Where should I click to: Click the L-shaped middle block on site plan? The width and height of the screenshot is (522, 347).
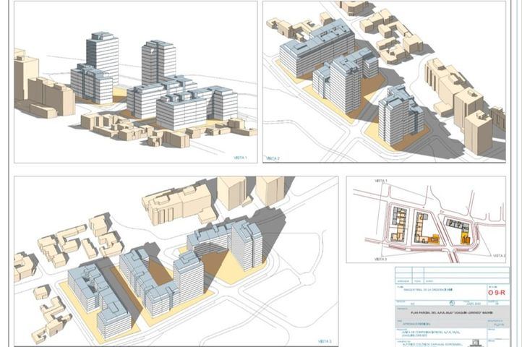click(422, 228)
